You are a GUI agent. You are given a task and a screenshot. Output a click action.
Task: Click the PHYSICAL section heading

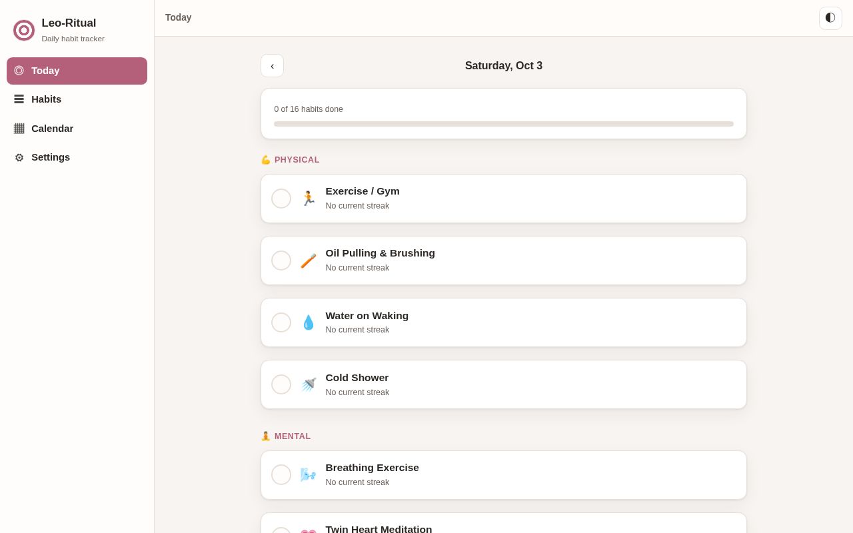pyautogui.click(x=297, y=160)
